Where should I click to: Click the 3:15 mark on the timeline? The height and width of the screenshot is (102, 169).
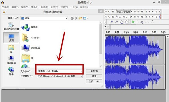coord(145,32)
